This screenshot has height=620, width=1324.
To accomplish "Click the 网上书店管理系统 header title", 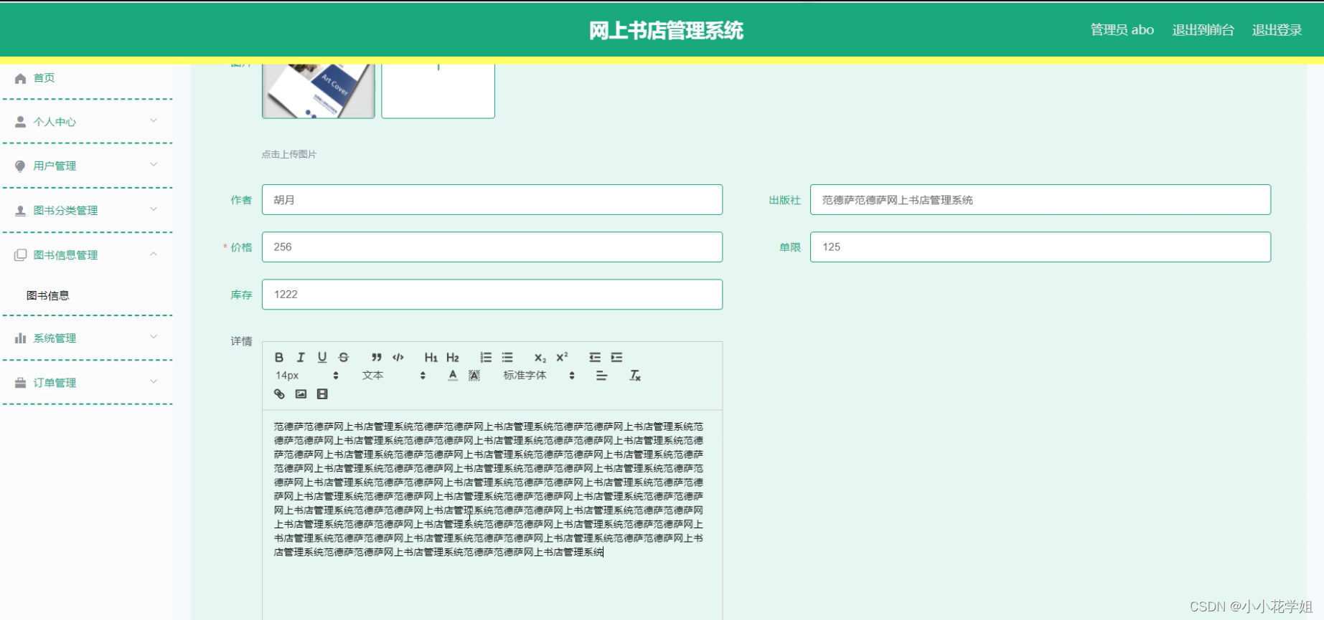I will point(666,30).
